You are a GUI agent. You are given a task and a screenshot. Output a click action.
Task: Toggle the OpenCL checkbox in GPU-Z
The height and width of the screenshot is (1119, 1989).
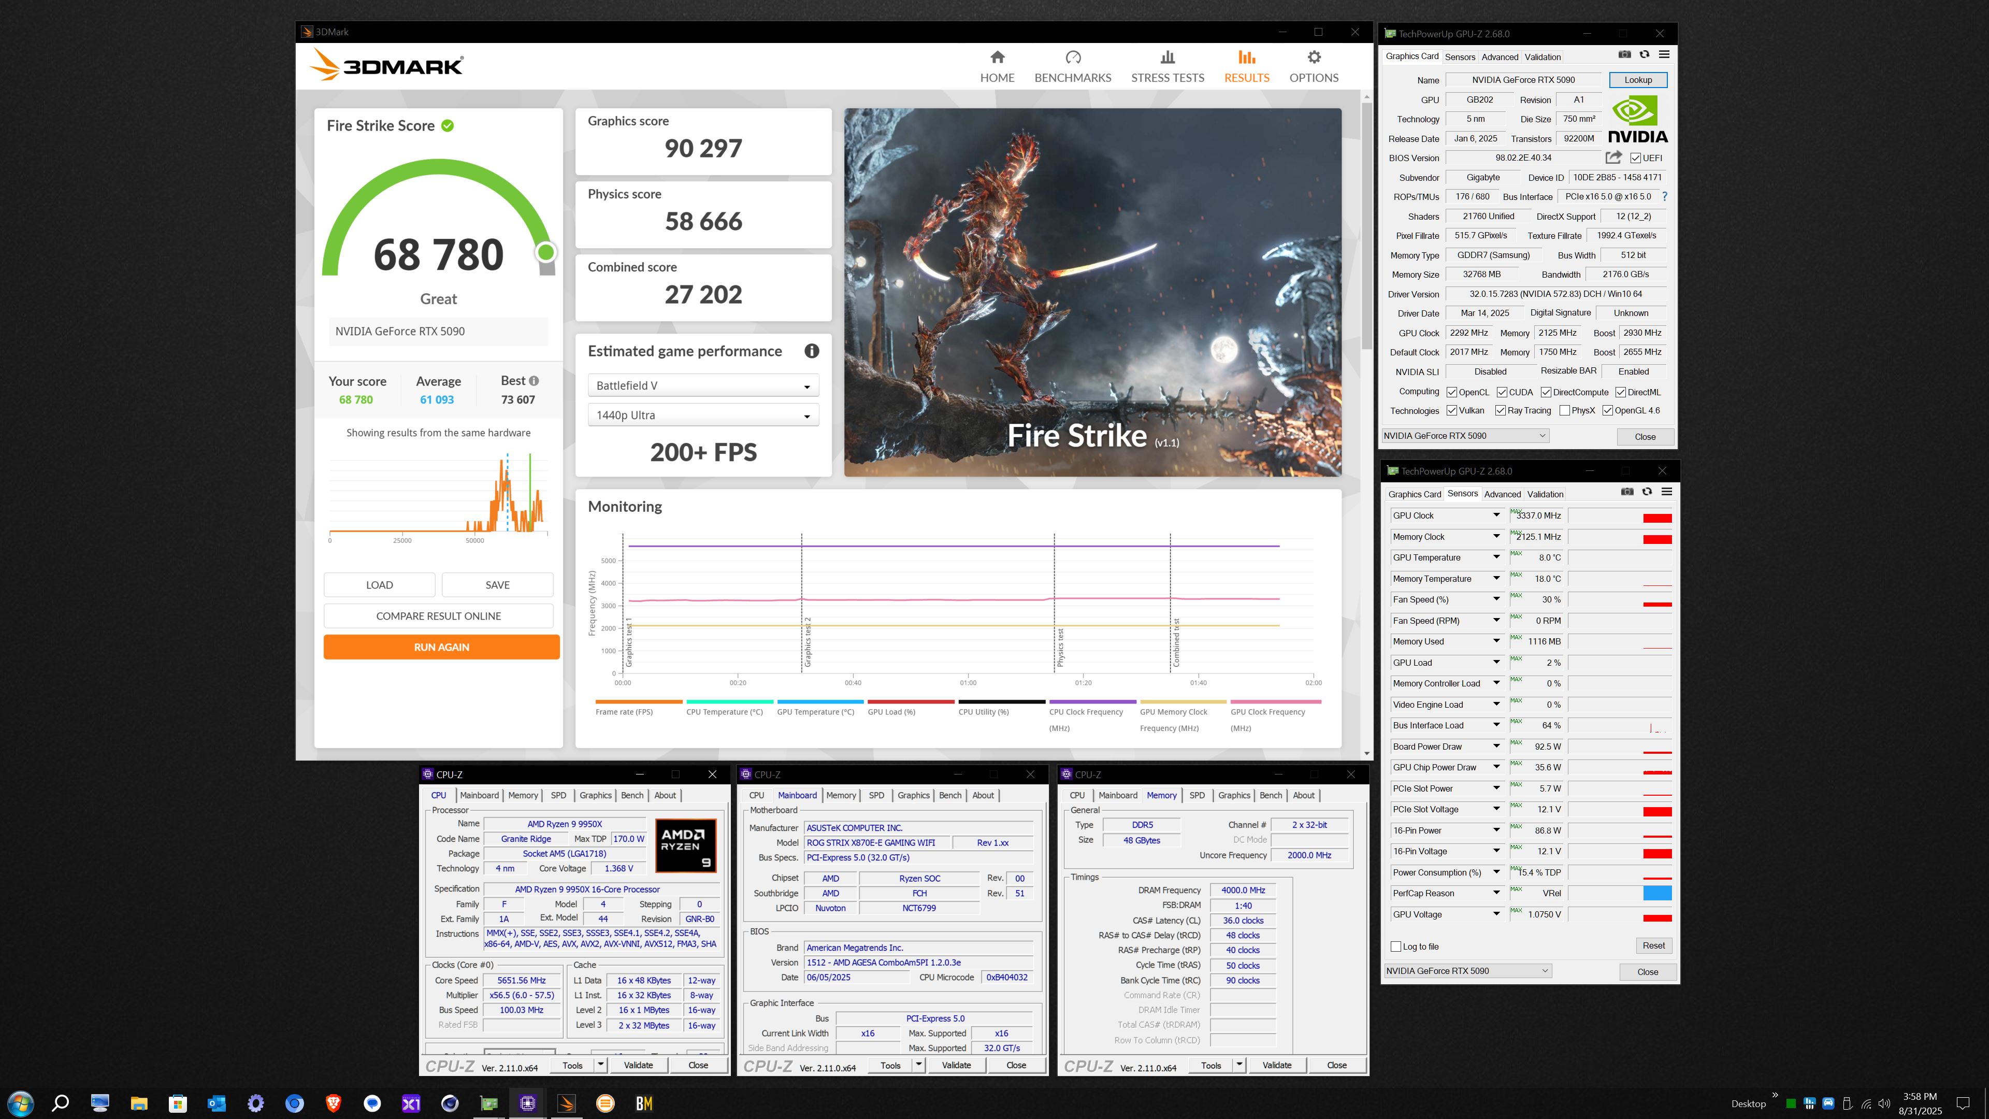point(1451,392)
